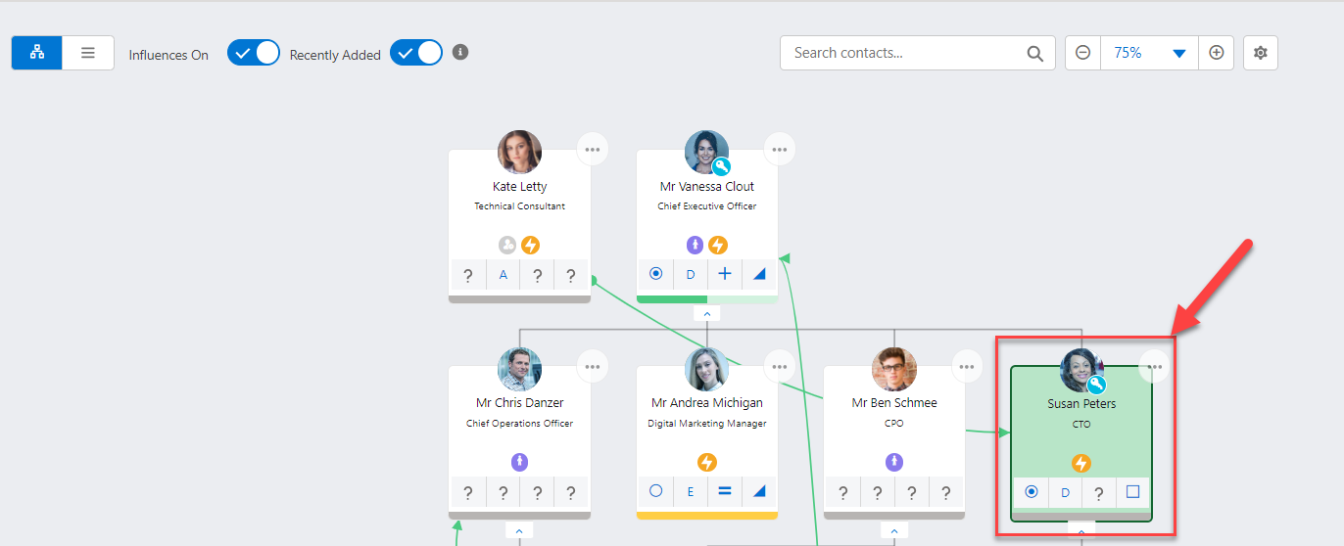Click the Search contacts field
1344x546 pixels.
(x=901, y=53)
